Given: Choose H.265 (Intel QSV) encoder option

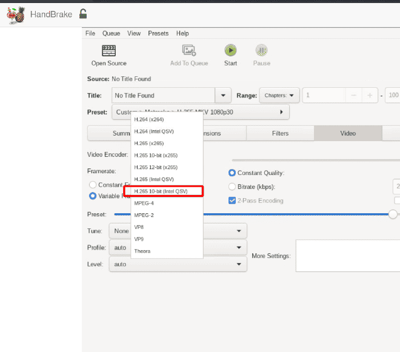Looking at the screenshot, I should [x=167, y=179].
